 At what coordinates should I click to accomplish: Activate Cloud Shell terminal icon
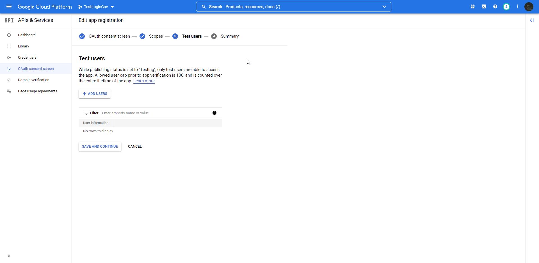(484, 7)
